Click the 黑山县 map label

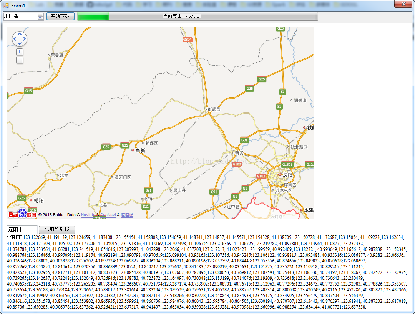click(179, 190)
